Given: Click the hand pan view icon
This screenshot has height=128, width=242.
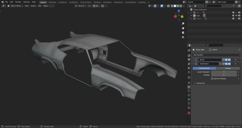Looking at the screenshot, I should coord(183,28).
